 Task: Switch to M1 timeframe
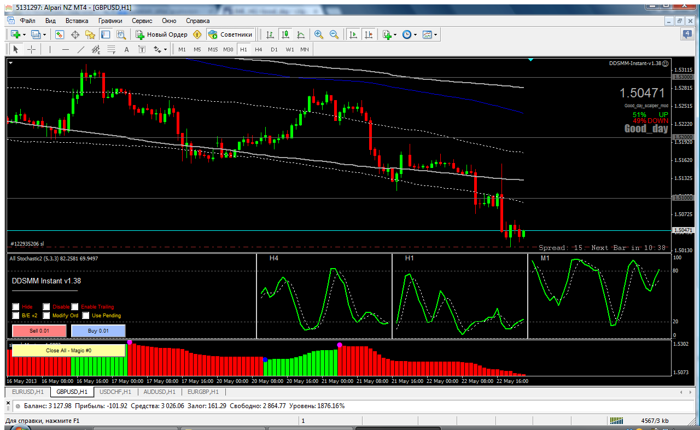(182, 49)
